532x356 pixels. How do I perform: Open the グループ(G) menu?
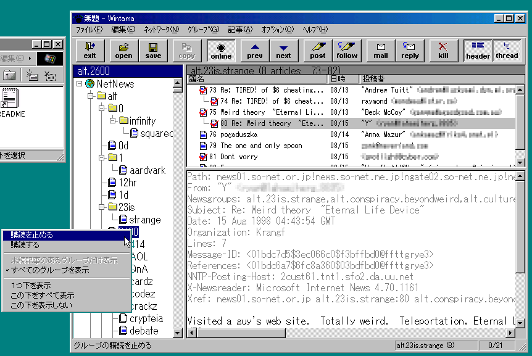tap(204, 30)
